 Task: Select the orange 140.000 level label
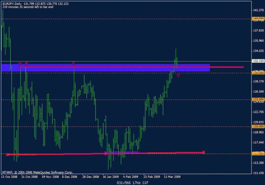click(258, 18)
